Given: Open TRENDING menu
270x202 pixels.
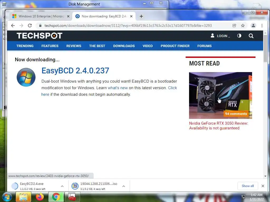Looking at the screenshot, I should (25, 46).
